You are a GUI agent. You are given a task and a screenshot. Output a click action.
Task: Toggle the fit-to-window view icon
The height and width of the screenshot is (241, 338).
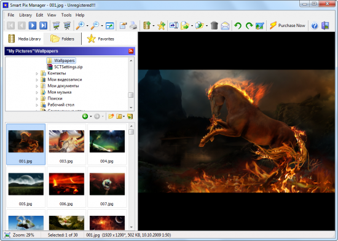point(110,26)
